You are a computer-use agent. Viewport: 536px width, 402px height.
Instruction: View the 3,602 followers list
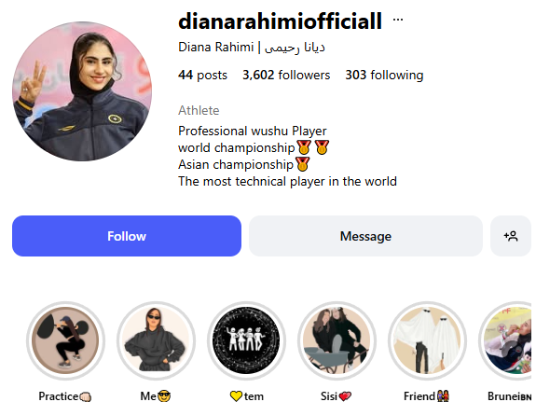(x=286, y=75)
